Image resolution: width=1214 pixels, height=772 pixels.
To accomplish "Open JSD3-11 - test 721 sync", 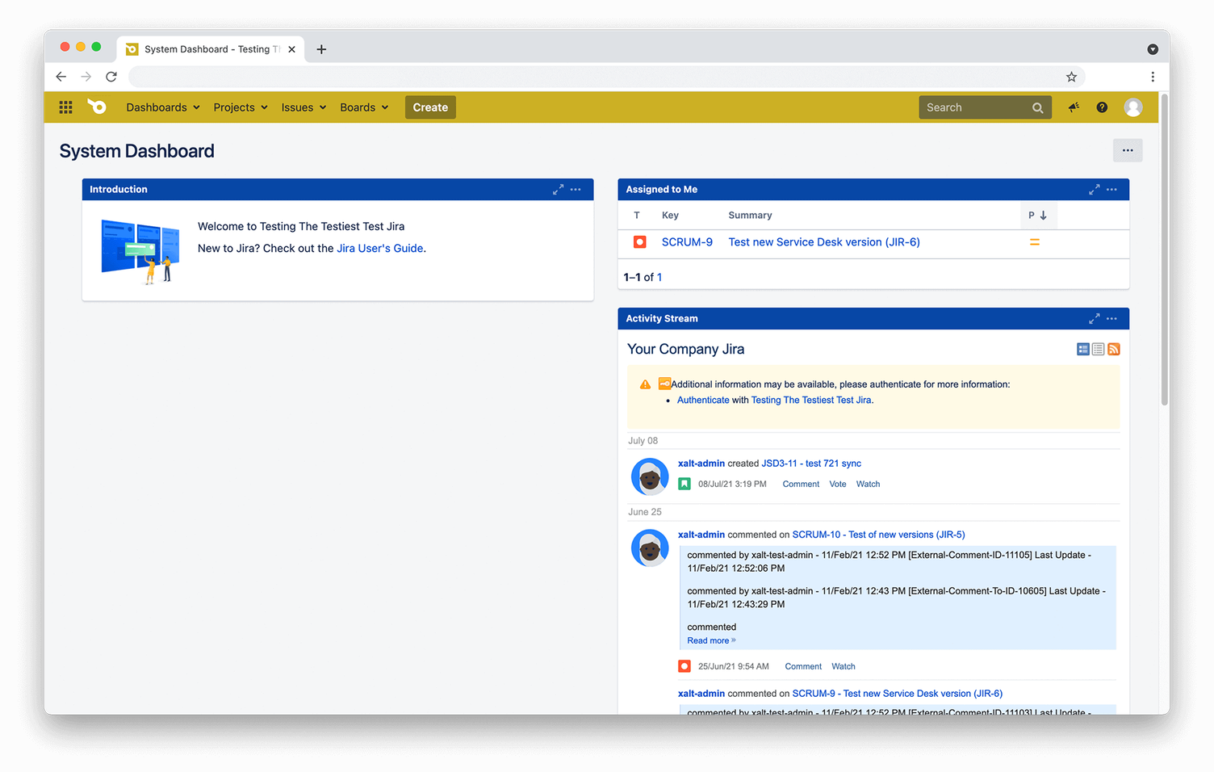I will tap(811, 464).
